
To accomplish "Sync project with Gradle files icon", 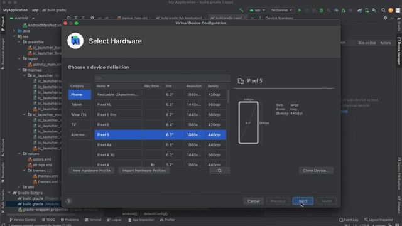I will pyautogui.click(x=360, y=10).
